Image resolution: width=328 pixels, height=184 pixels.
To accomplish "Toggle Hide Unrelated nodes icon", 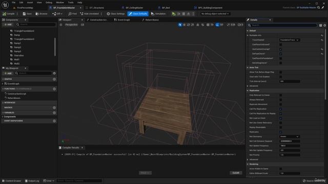I will point(82,14).
